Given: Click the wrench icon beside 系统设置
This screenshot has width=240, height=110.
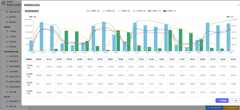Looking at the screenshot, I should pos(7,92).
